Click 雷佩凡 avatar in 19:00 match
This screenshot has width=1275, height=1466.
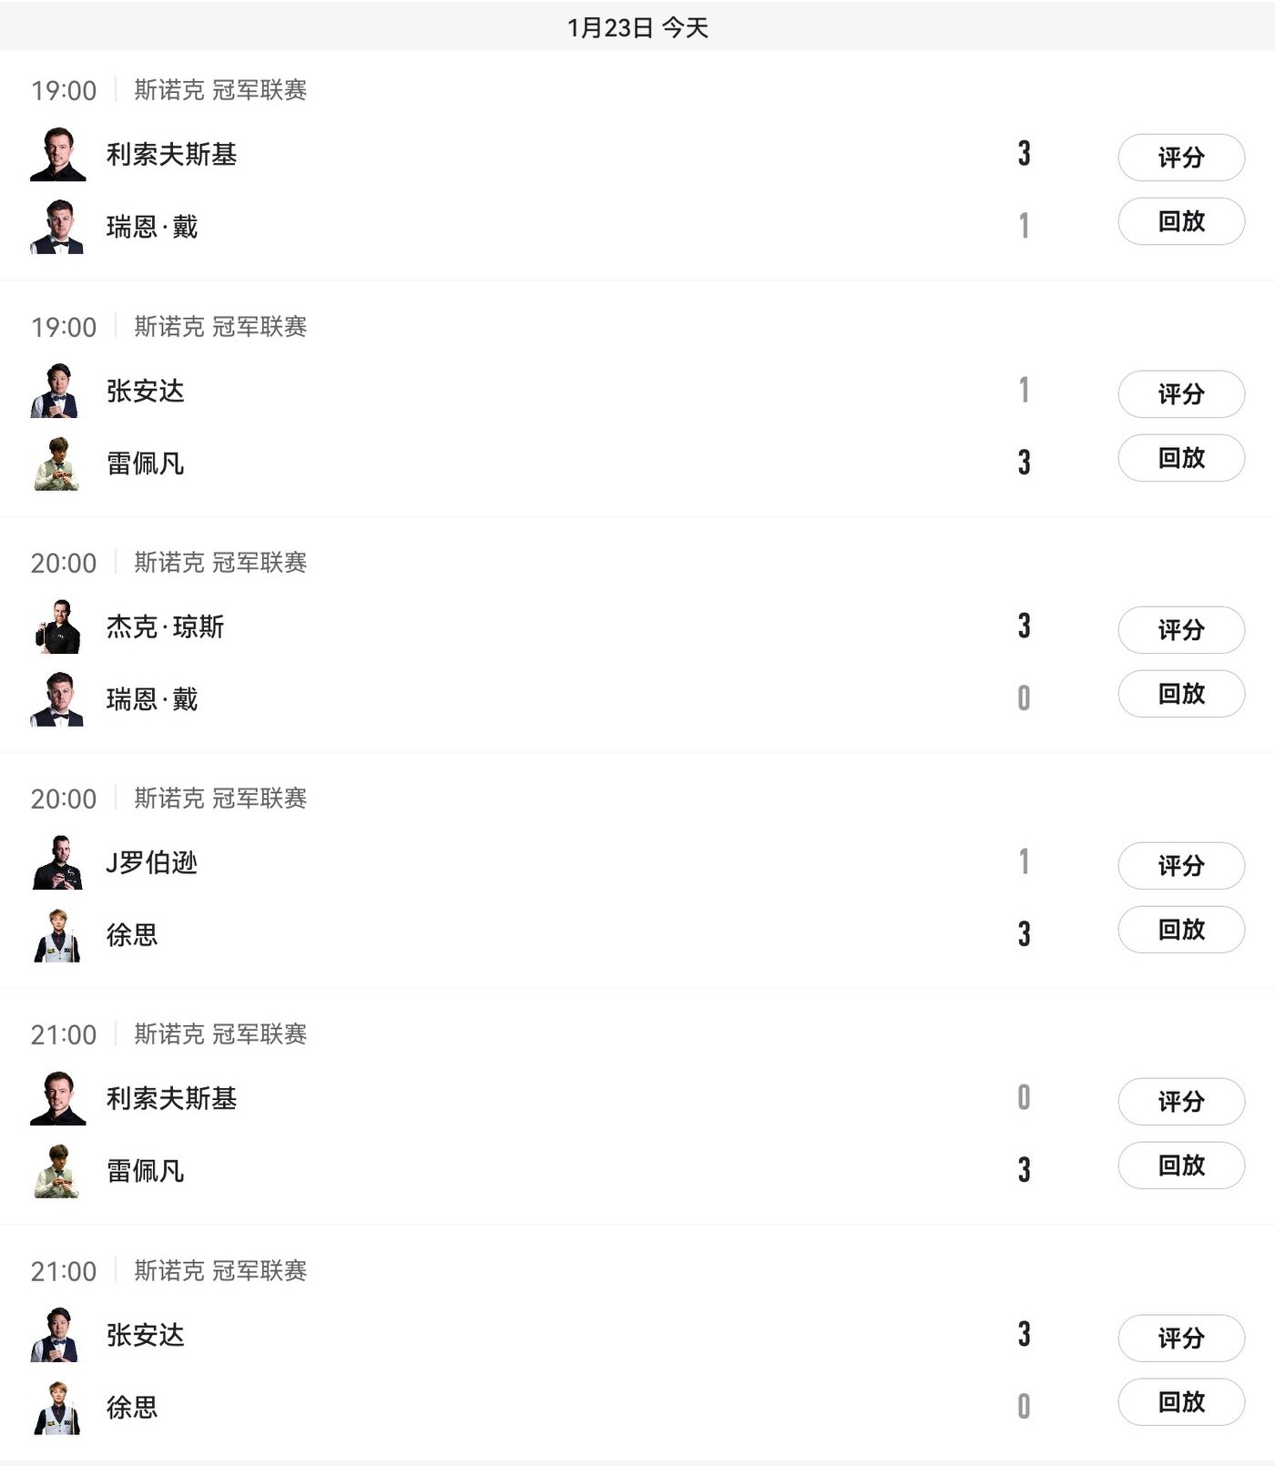[x=56, y=463]
